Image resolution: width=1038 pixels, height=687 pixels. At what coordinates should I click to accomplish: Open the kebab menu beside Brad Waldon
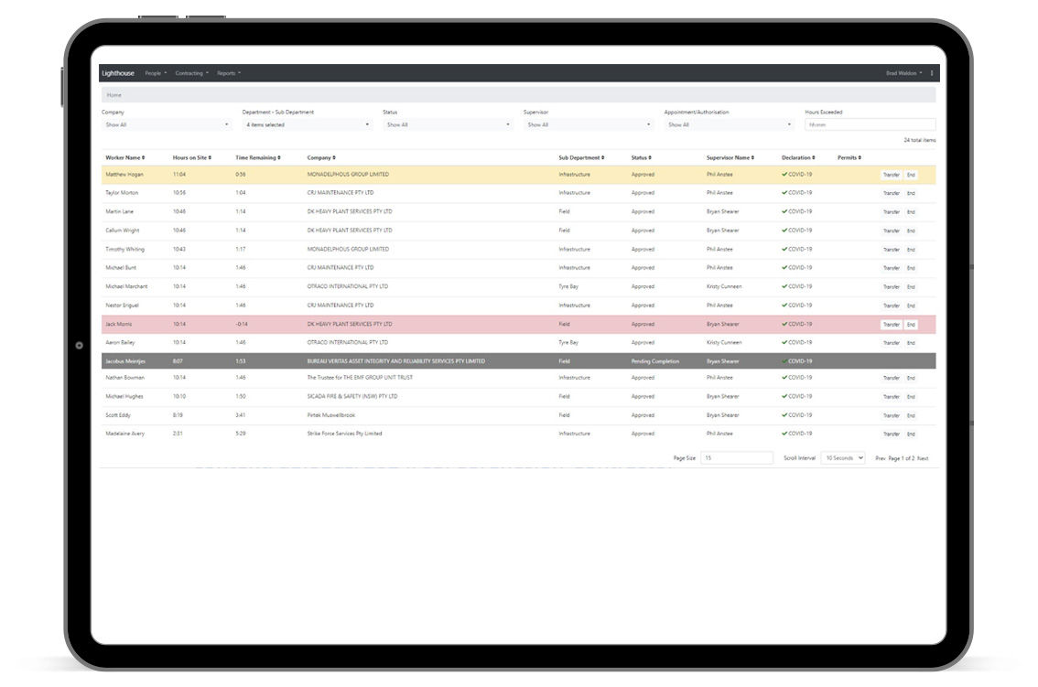[932, 73]
